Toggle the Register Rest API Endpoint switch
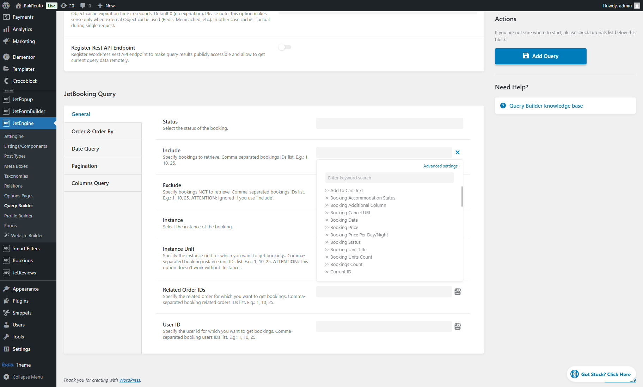Screen dimensions: 643x387 pyautogui.click(x=285, y=47)
